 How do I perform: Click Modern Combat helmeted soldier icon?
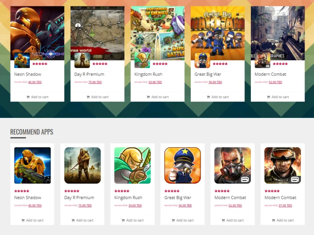coord(283,165)
